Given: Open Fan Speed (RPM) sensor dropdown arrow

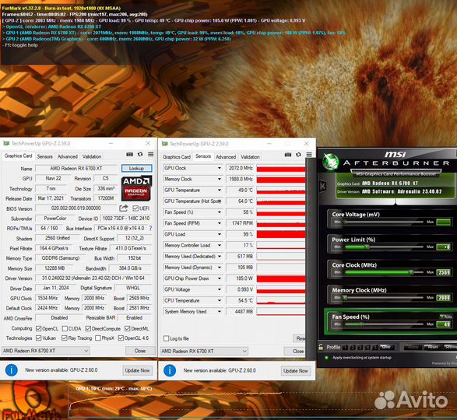Looking at the screenshot, I should pos(220,223).
